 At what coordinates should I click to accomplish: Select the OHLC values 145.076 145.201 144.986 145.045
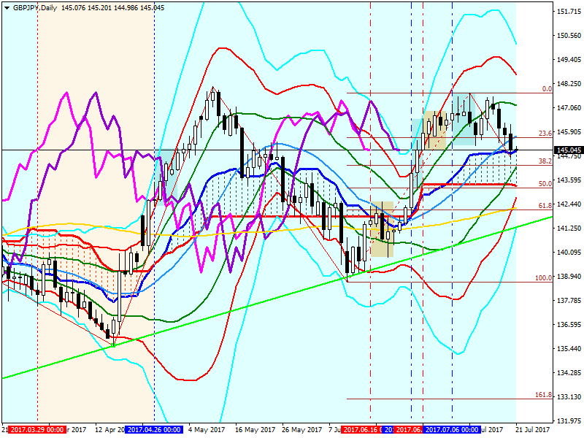[x=112, y=8]
